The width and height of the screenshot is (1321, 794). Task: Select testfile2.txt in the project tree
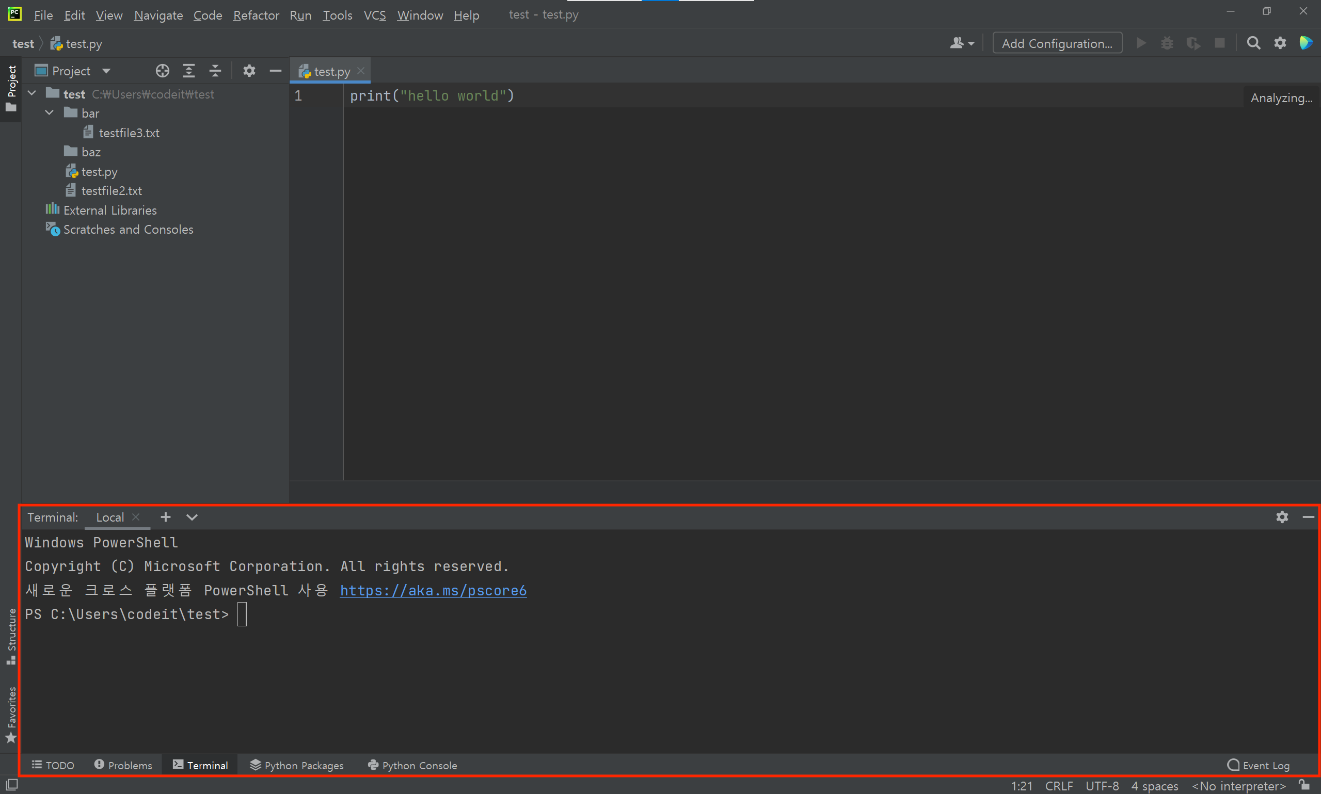click(112, 190)
